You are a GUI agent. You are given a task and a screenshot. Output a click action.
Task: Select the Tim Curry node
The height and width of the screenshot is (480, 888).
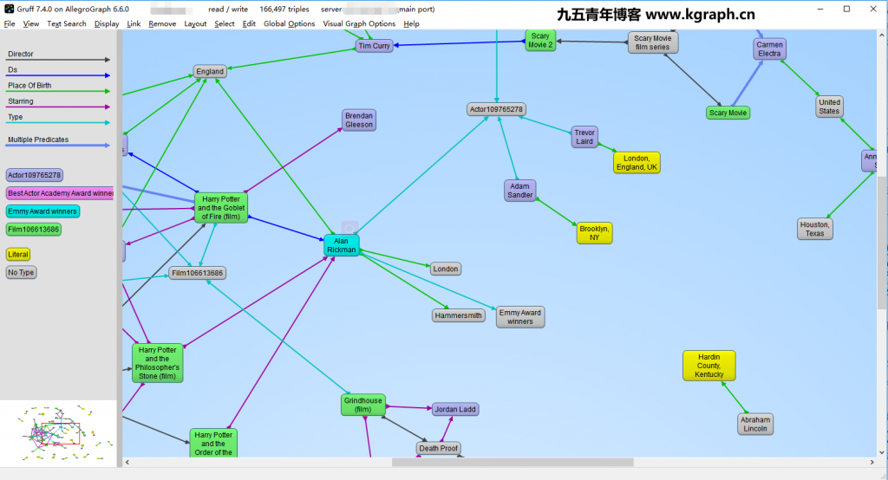coord(375,46)
